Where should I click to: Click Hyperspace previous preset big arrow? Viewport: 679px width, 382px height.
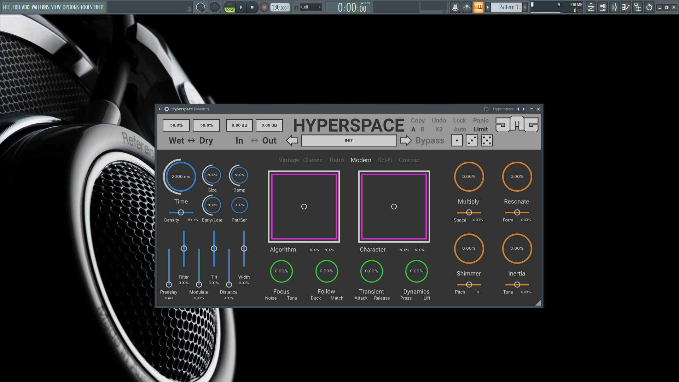click(x=292, y=140)
